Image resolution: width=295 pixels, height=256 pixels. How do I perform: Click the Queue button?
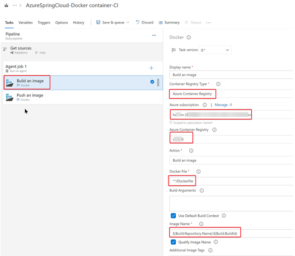(x=193, y=23)
